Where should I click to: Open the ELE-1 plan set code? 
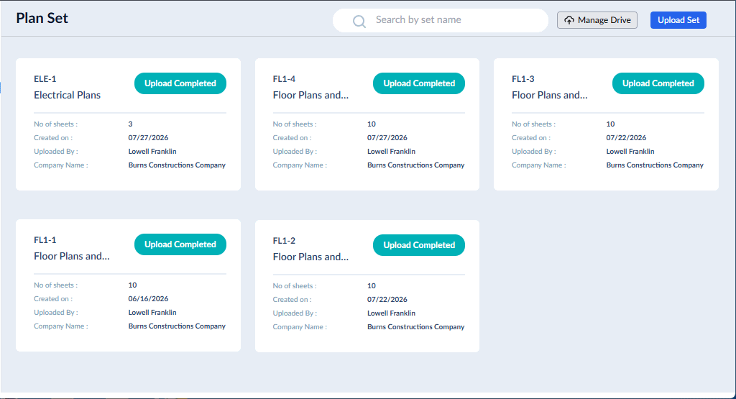(x=45, y=79)
